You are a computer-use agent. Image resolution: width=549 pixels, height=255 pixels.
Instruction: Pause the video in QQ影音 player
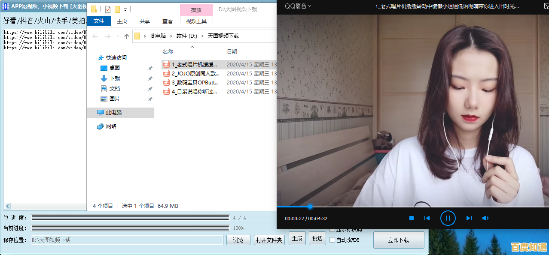448,218
